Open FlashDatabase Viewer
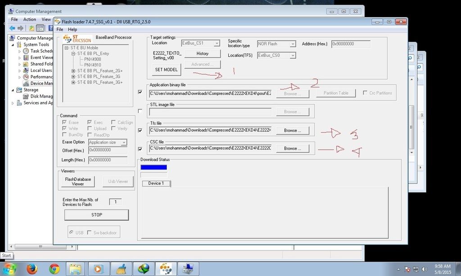 [x=78, y=182]
